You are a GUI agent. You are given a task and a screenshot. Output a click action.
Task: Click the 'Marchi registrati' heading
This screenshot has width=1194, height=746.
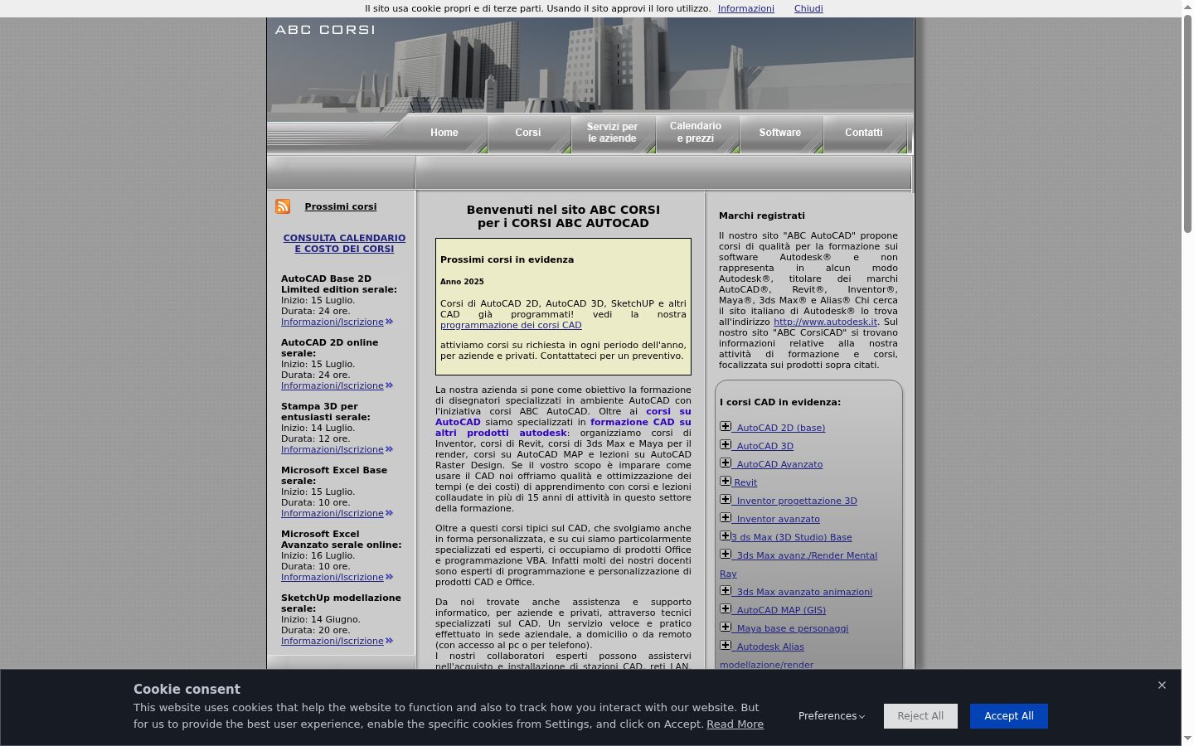[x=762, y=216]
